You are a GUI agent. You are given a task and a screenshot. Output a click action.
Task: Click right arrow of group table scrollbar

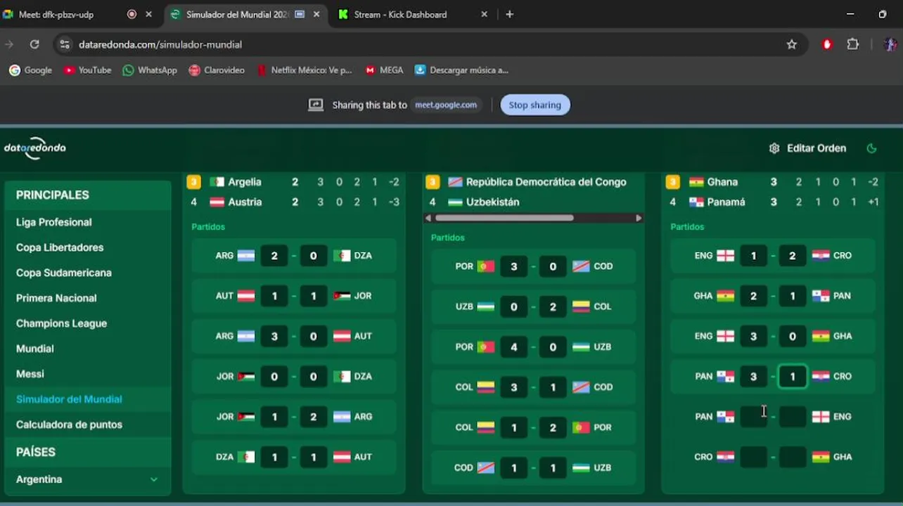pos(639,218)
